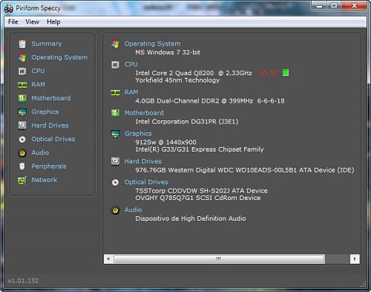Click the horizontal scrollbar right arrow
371x292 pixels.
355,259
